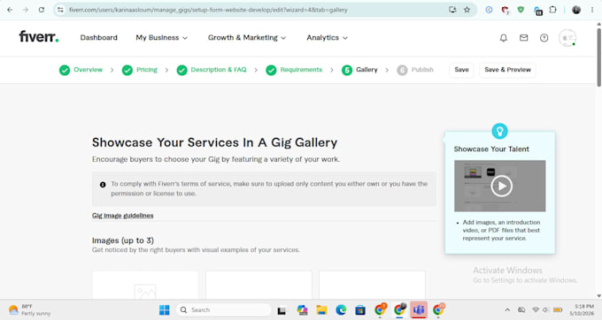Screen dimensions: 602x320
Task: Click the Publish step 6 circle
Action: coord(402,70)
